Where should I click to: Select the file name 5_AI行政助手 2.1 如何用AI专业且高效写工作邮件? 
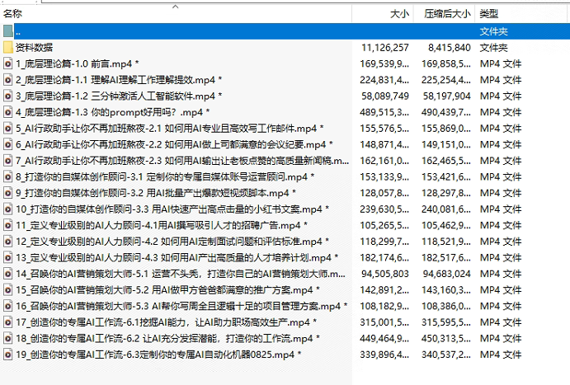click(x=165, y=129)
